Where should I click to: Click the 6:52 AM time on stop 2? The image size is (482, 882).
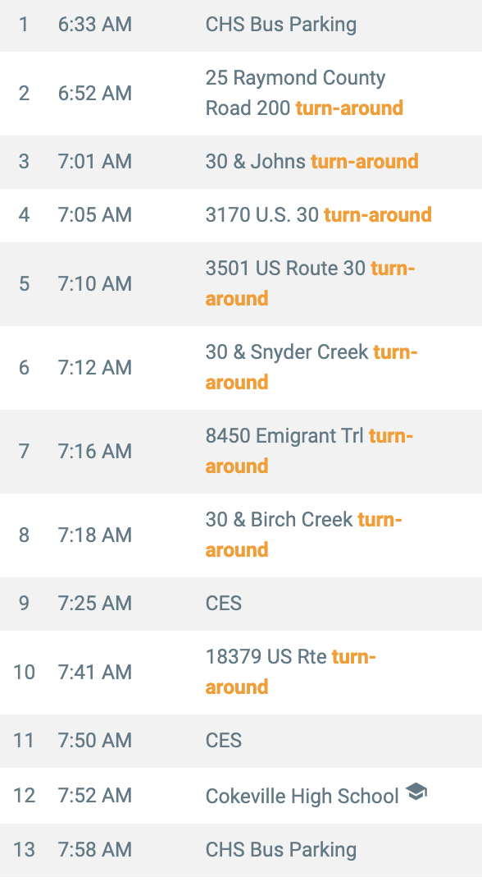pyautogui.click(x=95, y=94)
